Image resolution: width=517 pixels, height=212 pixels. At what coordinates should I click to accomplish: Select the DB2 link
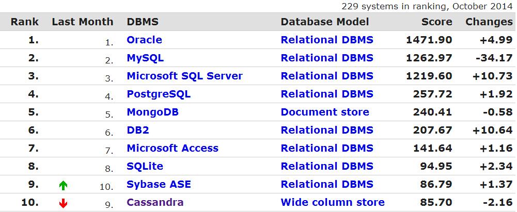pyautogui.click(x=138, y=130)
